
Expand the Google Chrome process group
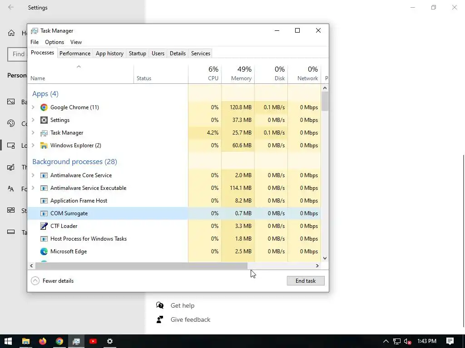(x=33, y=107)
